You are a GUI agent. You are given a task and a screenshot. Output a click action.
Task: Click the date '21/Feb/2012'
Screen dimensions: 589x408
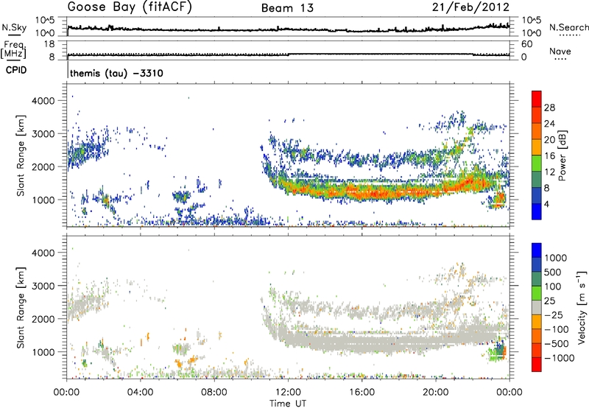click(470, 7)
